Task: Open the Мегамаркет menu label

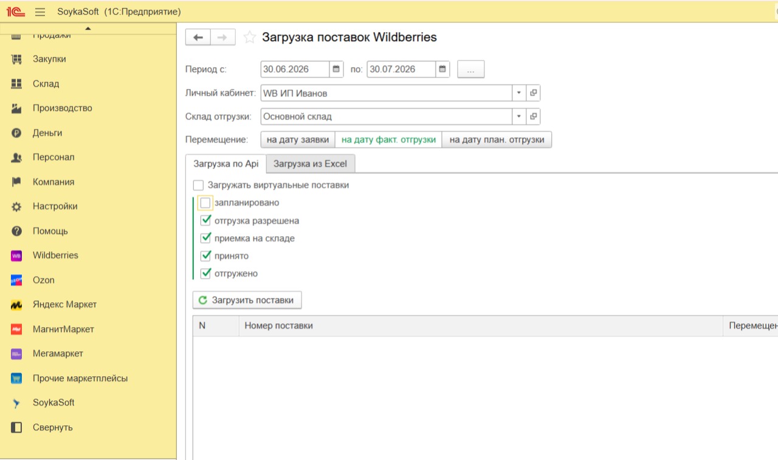Action: (58, 354)
